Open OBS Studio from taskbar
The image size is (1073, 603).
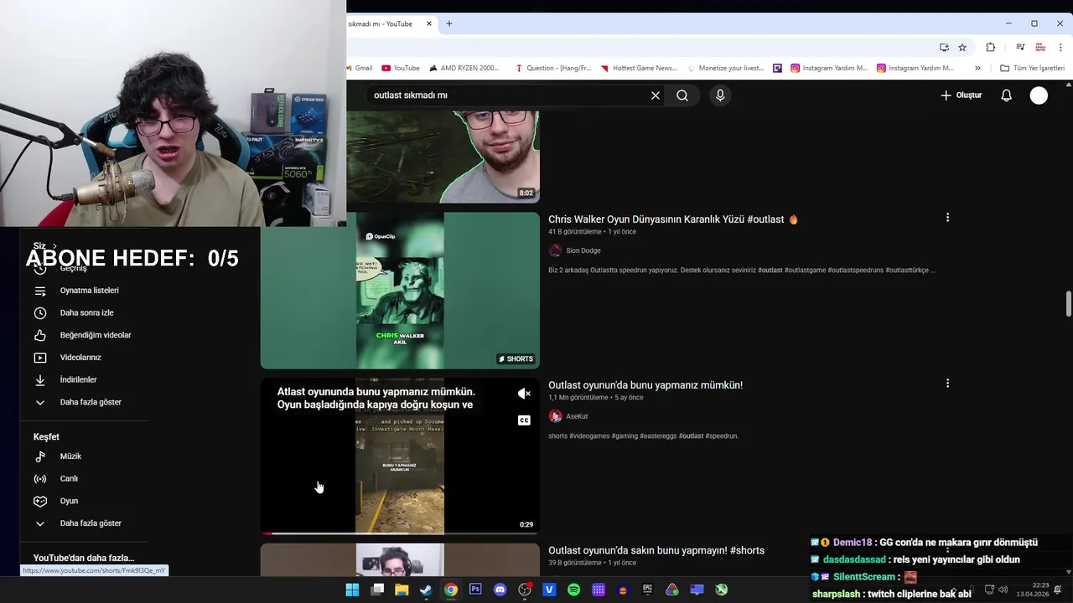(525, 590)
